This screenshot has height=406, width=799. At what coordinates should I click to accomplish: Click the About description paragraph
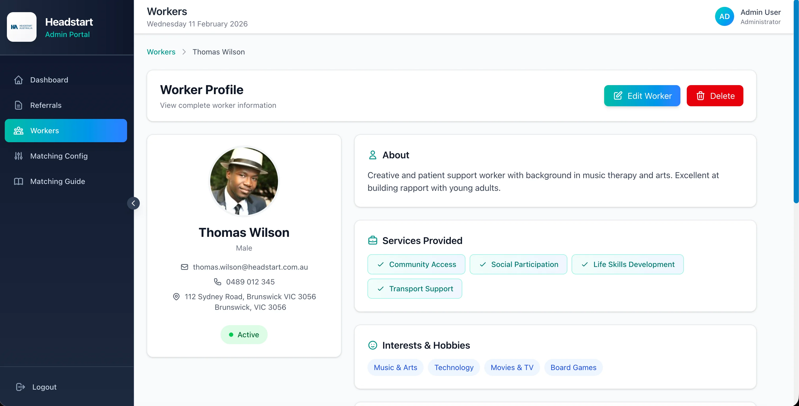[543, 182]
